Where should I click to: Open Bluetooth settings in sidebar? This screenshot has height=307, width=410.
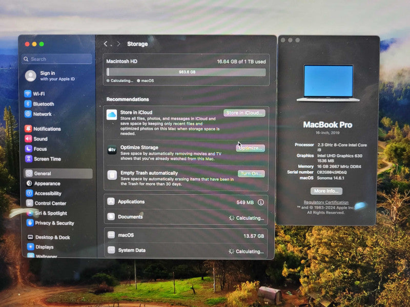pos(39,104)
